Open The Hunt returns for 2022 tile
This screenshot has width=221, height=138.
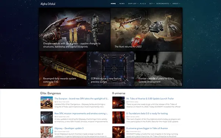pyautogui.click(x=146, y=29)
